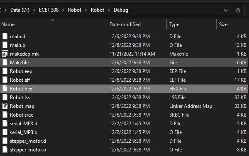Click the Robot.elf file icon
This screenshot has height=156, width=249.
coord(5,80)
